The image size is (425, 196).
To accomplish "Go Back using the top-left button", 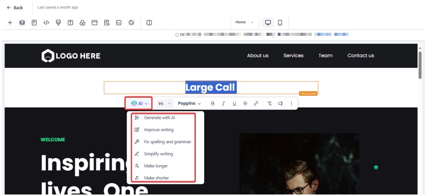I will click(x=15, y=8).
